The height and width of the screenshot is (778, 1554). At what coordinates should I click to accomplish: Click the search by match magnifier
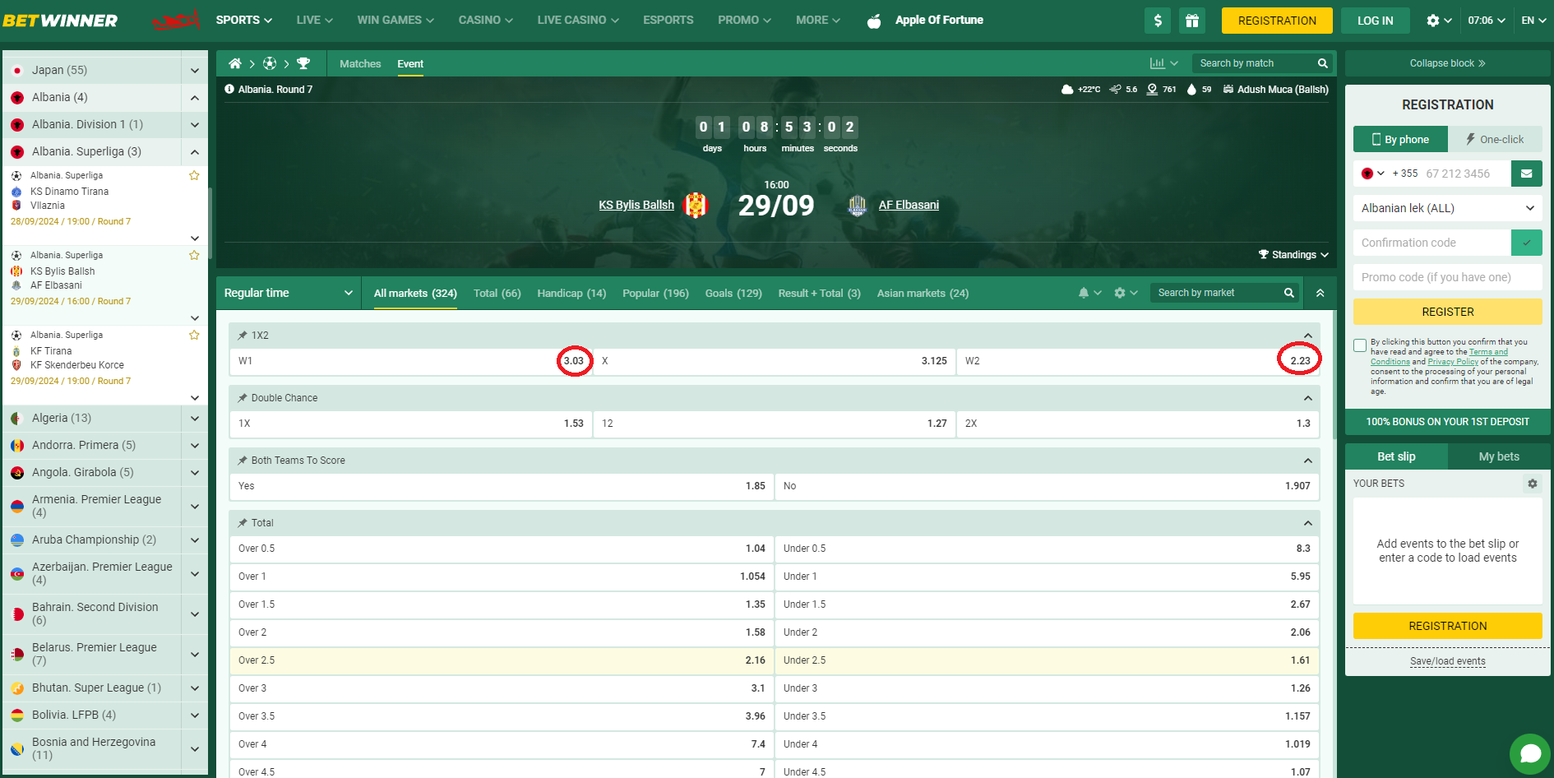point(1323,63)
